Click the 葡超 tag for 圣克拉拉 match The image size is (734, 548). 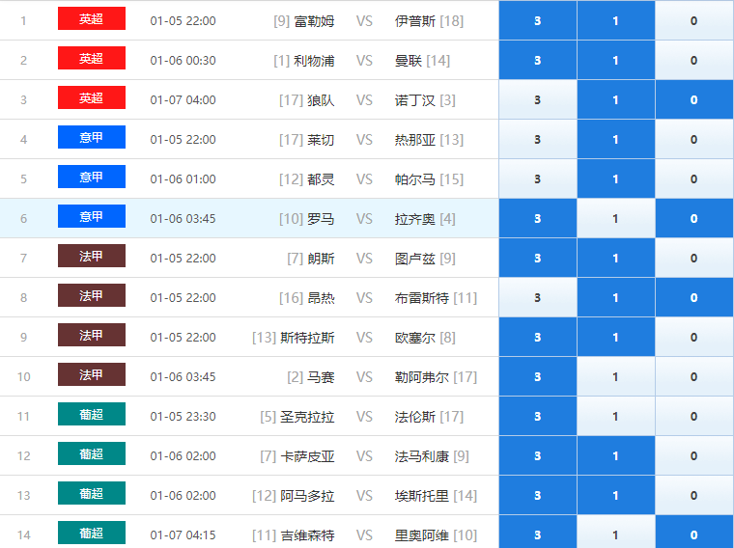pyautogui.click(x=92, y=414)
